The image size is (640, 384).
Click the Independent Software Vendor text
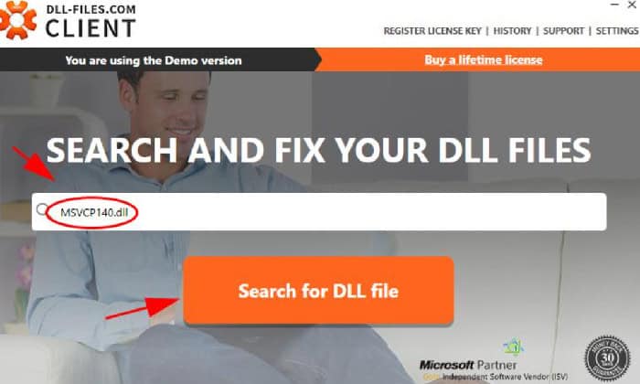505,377
